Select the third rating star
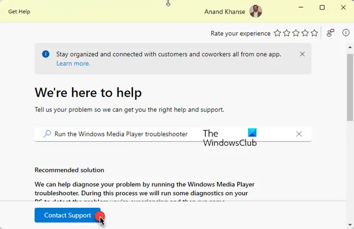The height and width of the screenshot is (229, 354). pos(296,33)
